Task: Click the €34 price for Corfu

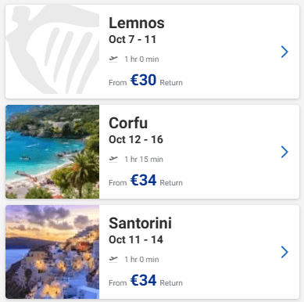Action: pyautogui.click(x=143, y=180)
